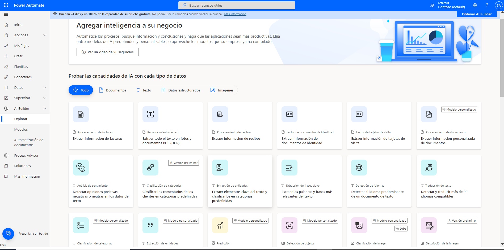This screenshot has width=504, height=250.
Task: Click the Mis flujos icon
Action: coord(6,46)
